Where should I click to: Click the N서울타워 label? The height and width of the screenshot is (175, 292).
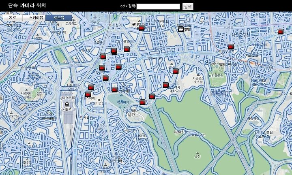[x=180, y=132]
